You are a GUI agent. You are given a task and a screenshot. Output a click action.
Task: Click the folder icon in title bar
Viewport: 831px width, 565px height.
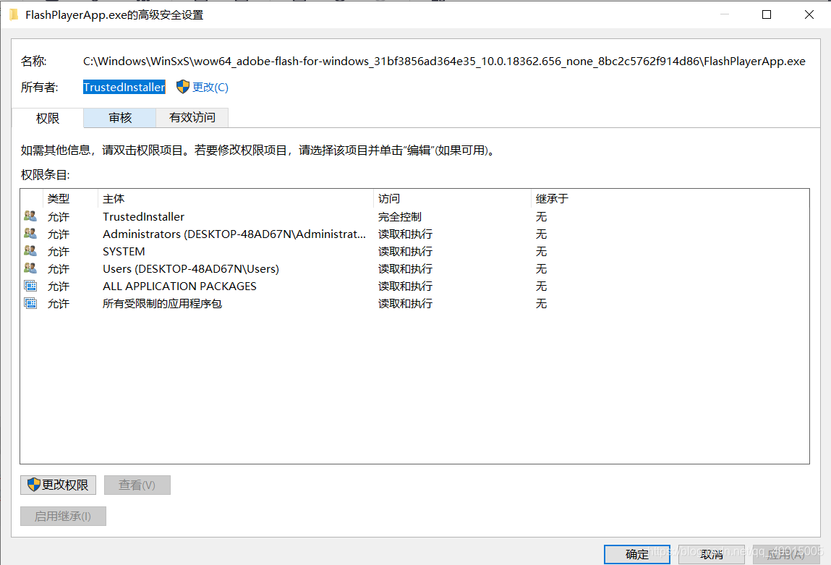[x=14, y=15]
